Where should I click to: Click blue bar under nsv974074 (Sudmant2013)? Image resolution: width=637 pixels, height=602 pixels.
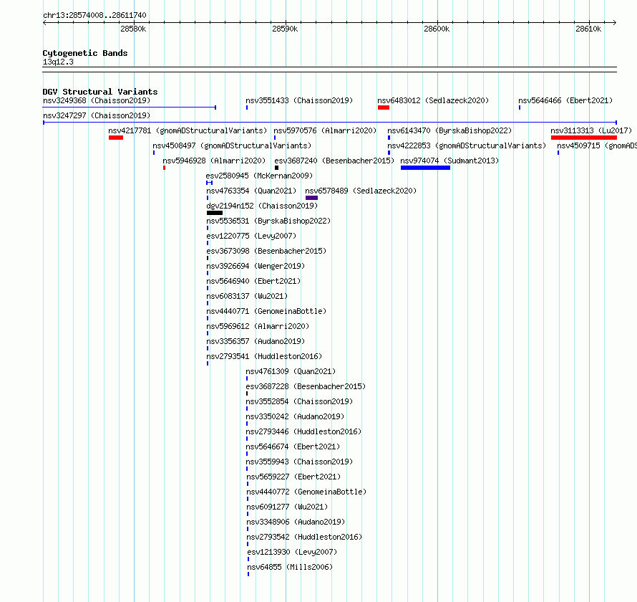(425, 168)
